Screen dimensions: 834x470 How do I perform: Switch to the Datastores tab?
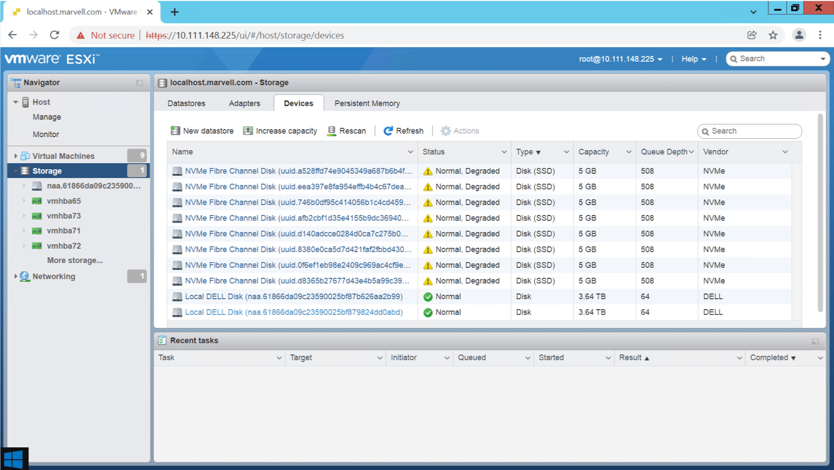pyautogui.click(x=186, y=103)
